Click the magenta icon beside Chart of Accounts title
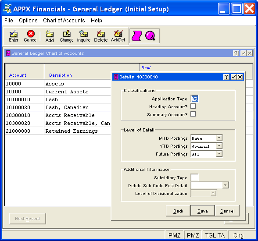Screen dimensions: 258x241 (x=8, y=53)
